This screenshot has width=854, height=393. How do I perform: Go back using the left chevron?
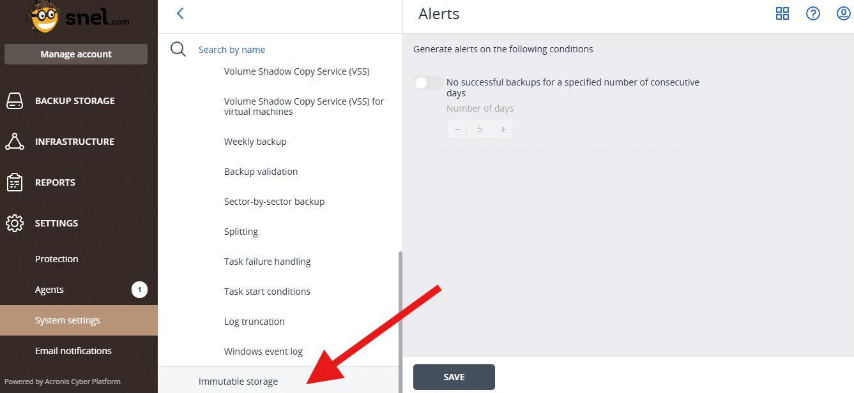(180, 13)
